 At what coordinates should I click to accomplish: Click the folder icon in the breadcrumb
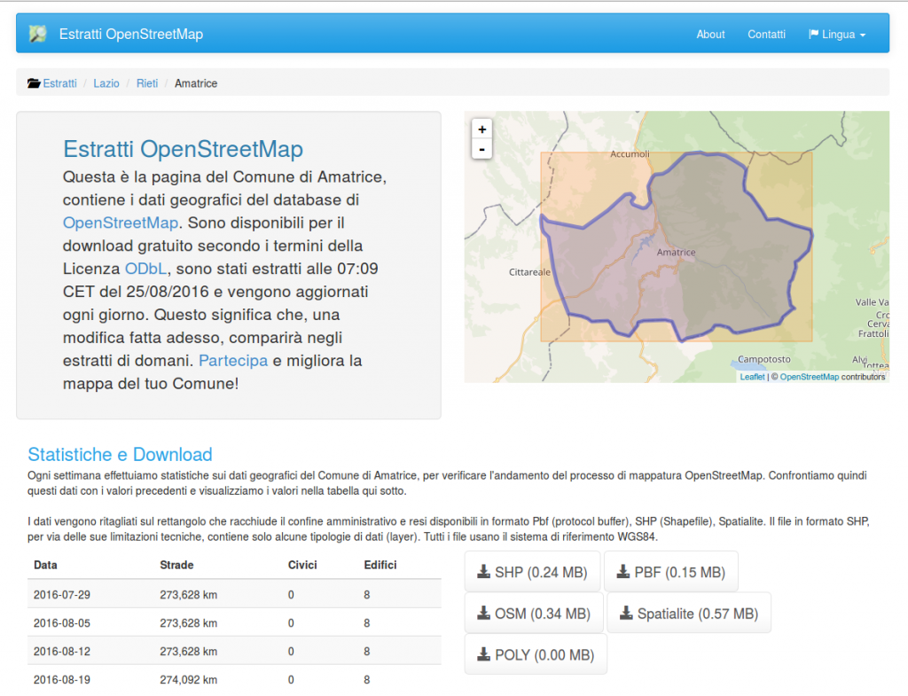point(32,82)
